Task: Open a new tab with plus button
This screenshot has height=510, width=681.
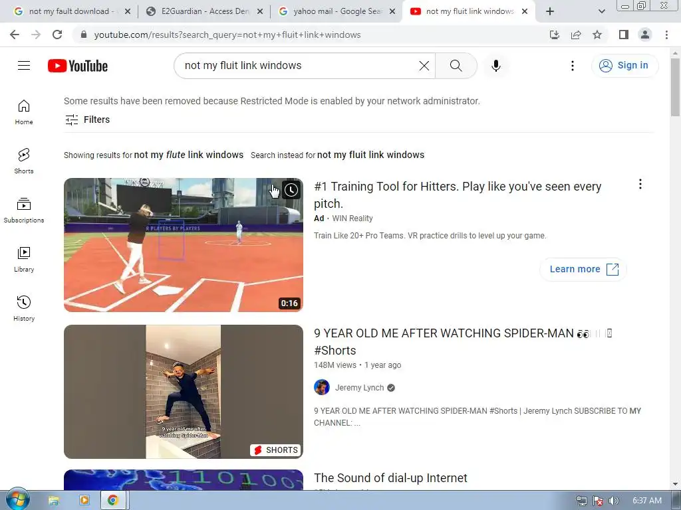Action: coord(550,11)
